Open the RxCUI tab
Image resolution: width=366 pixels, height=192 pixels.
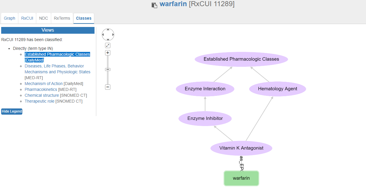pyautogui.click(x=27, y=18)
